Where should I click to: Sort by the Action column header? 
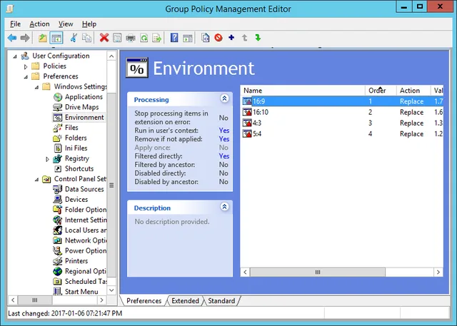pos(413,91)
